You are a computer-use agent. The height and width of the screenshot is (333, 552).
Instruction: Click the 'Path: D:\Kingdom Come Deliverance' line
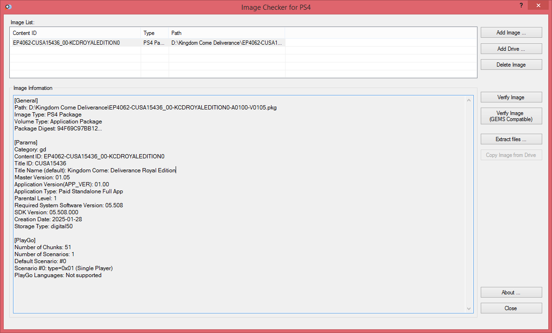click(x=145, y=108)
